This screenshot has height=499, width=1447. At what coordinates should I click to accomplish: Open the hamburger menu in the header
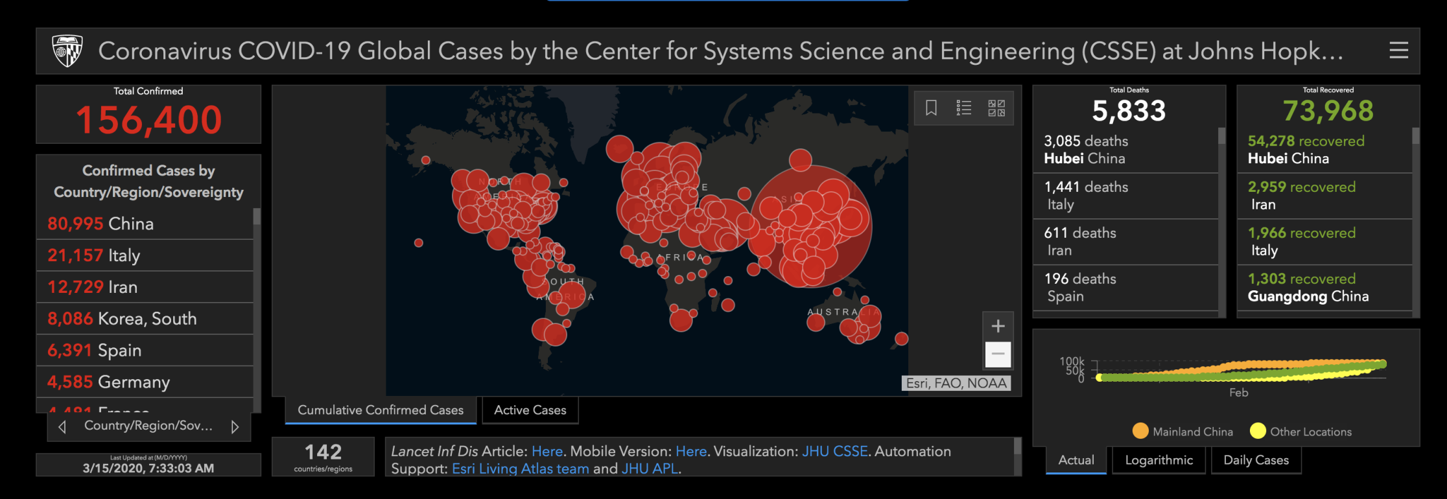tap(1398, 51)
